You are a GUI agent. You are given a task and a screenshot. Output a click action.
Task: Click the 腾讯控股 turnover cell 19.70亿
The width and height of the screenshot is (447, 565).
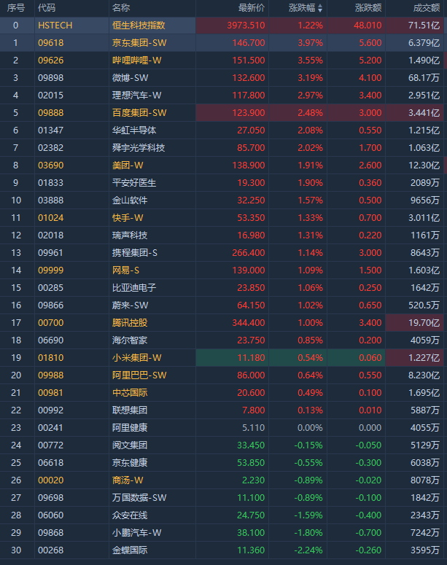tap(424, 322)
